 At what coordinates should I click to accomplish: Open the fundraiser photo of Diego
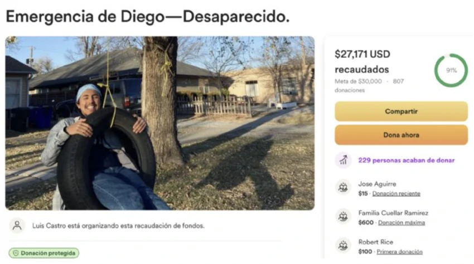point(160,123)
